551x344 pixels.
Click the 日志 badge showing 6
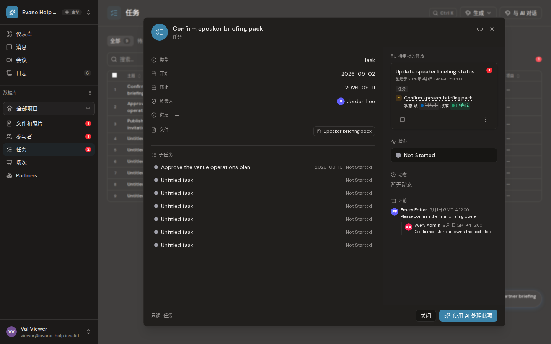pyautogui.click(x=88, y=73)
